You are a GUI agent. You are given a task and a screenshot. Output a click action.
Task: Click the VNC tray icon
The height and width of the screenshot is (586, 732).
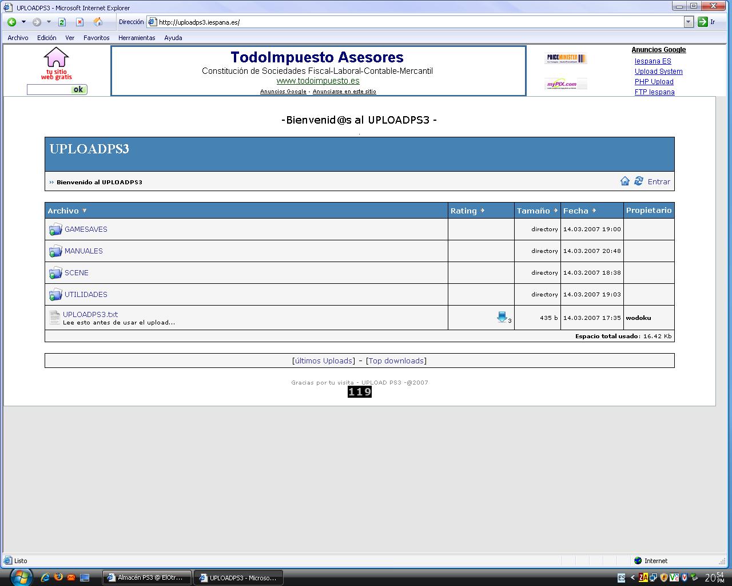674,578
